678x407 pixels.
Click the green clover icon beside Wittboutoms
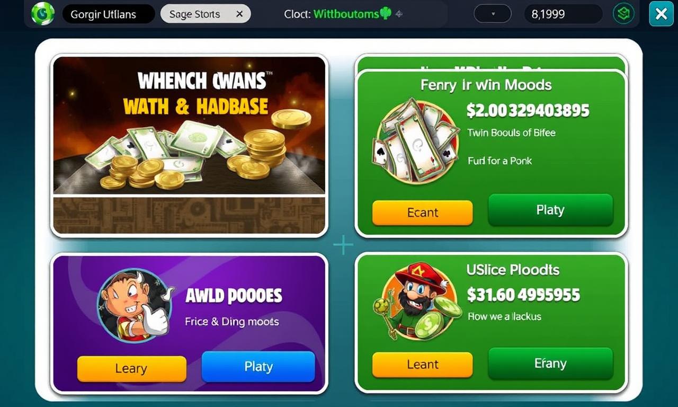click(x=385, y=13)
